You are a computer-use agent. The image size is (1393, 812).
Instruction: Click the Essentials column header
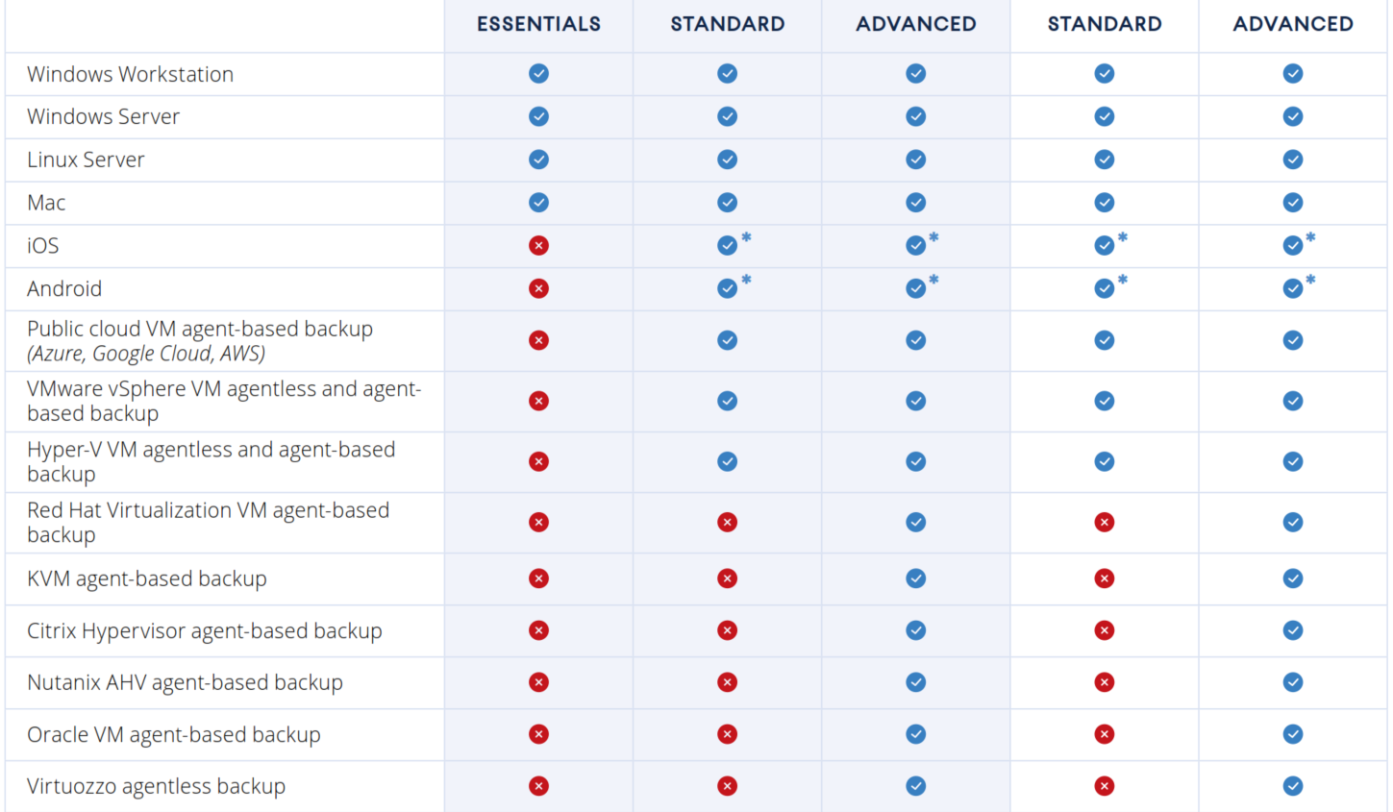pyautogui.click(x=538, y=24)
